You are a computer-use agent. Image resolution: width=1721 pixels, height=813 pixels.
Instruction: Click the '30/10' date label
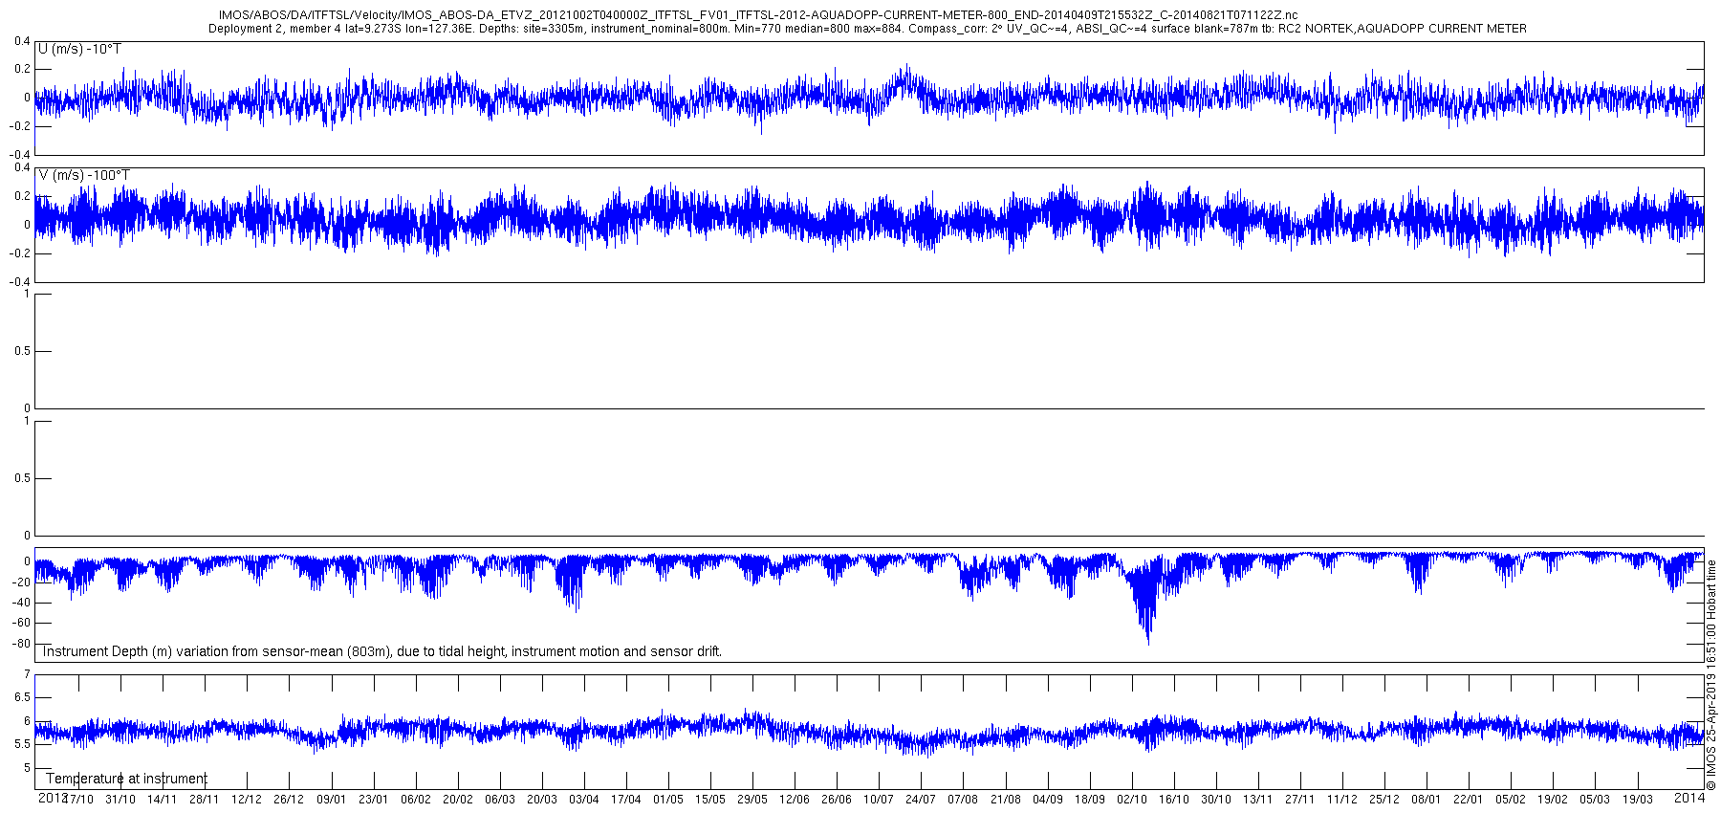pyautogui.click(x=1215, y=800)
